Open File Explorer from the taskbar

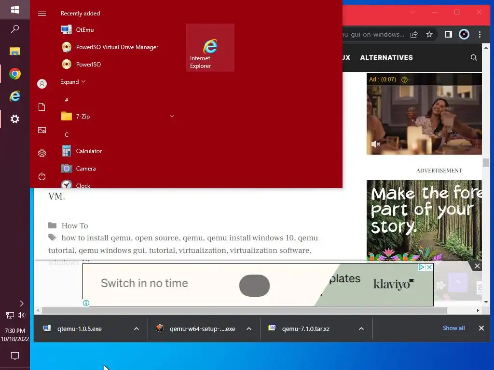point(15,51)
